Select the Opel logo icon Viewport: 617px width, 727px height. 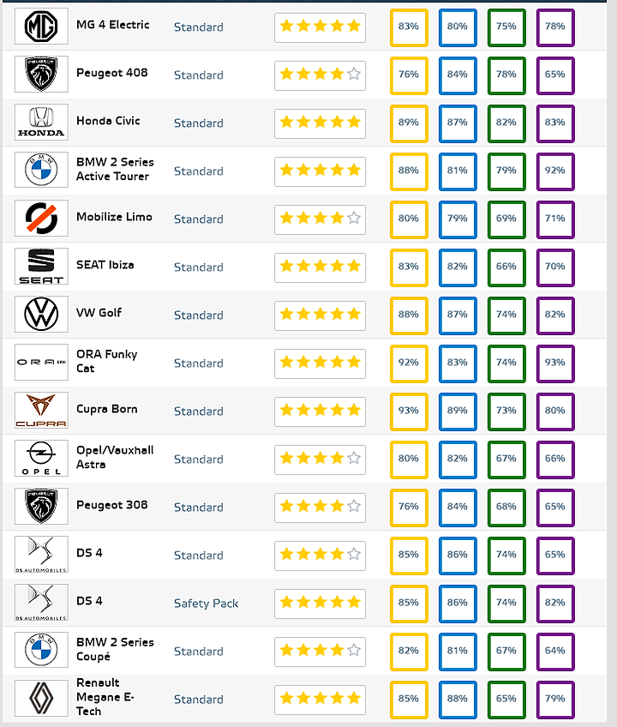pos(41,458)
